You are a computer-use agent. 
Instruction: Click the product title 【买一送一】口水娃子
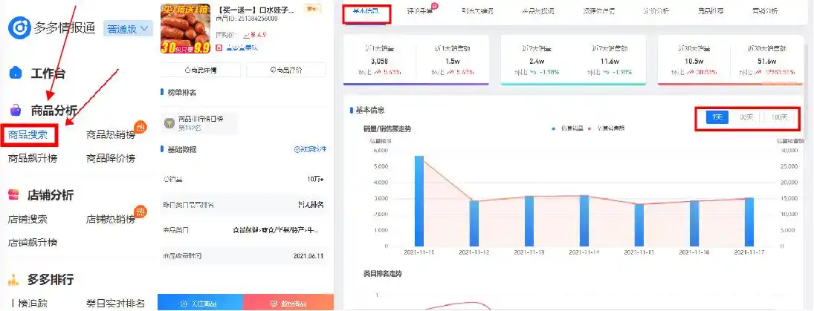pyautogui.click(x=256, y=10)
